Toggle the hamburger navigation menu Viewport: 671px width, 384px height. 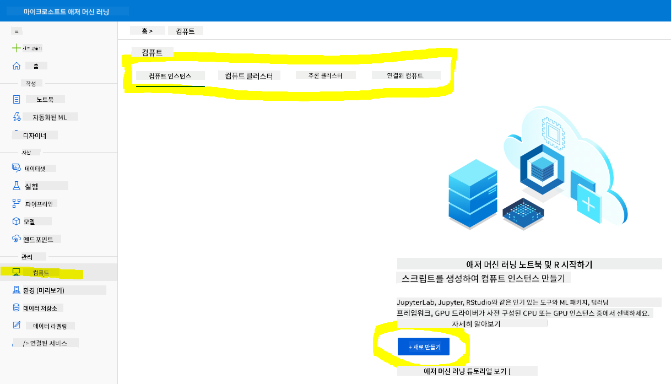[x=17, y=32]
